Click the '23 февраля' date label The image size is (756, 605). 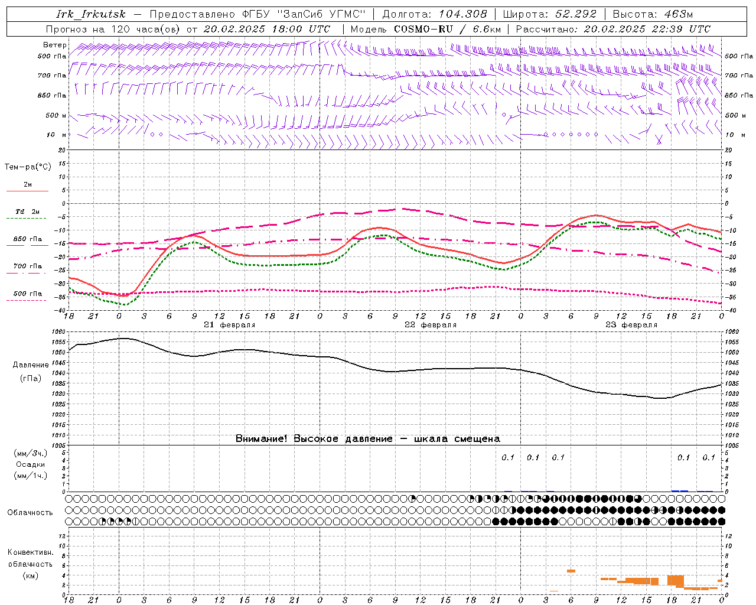(631, 325)
